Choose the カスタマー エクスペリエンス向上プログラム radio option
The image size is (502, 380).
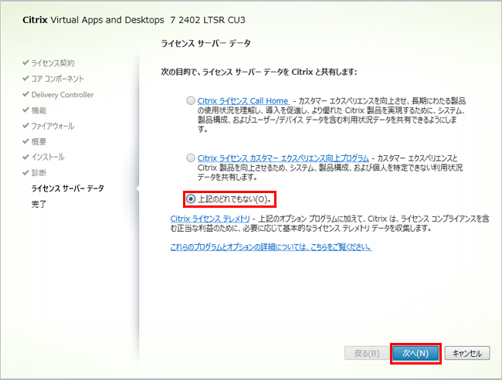[190, 158]
